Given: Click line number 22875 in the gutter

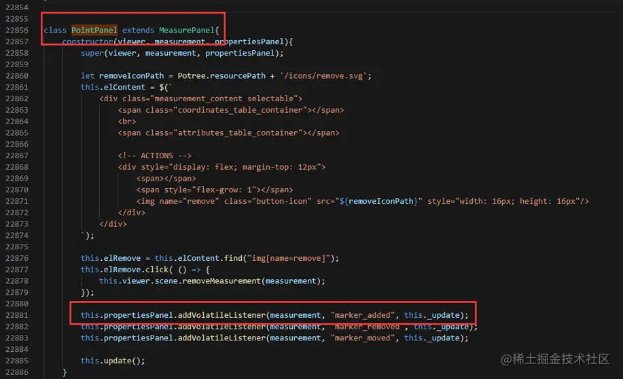Looking at the screenshot, I should (17, 247).
